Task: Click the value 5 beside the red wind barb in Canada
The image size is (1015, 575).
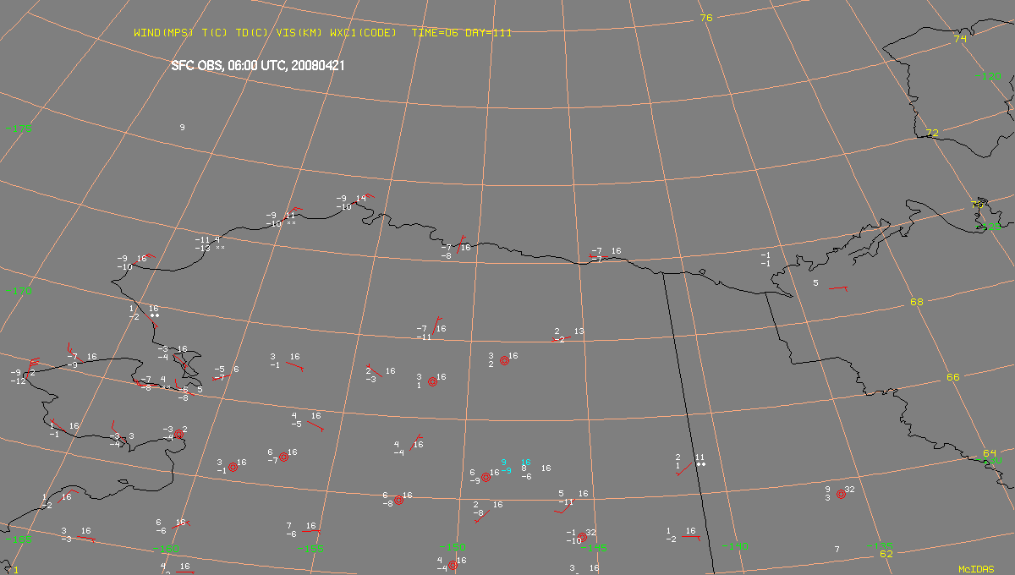Action: tap(815, 282)
